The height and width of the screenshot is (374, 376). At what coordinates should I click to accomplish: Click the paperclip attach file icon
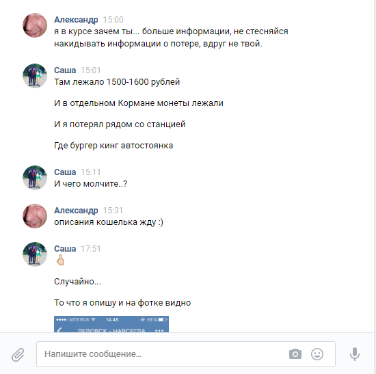click(x=18, y=355)
